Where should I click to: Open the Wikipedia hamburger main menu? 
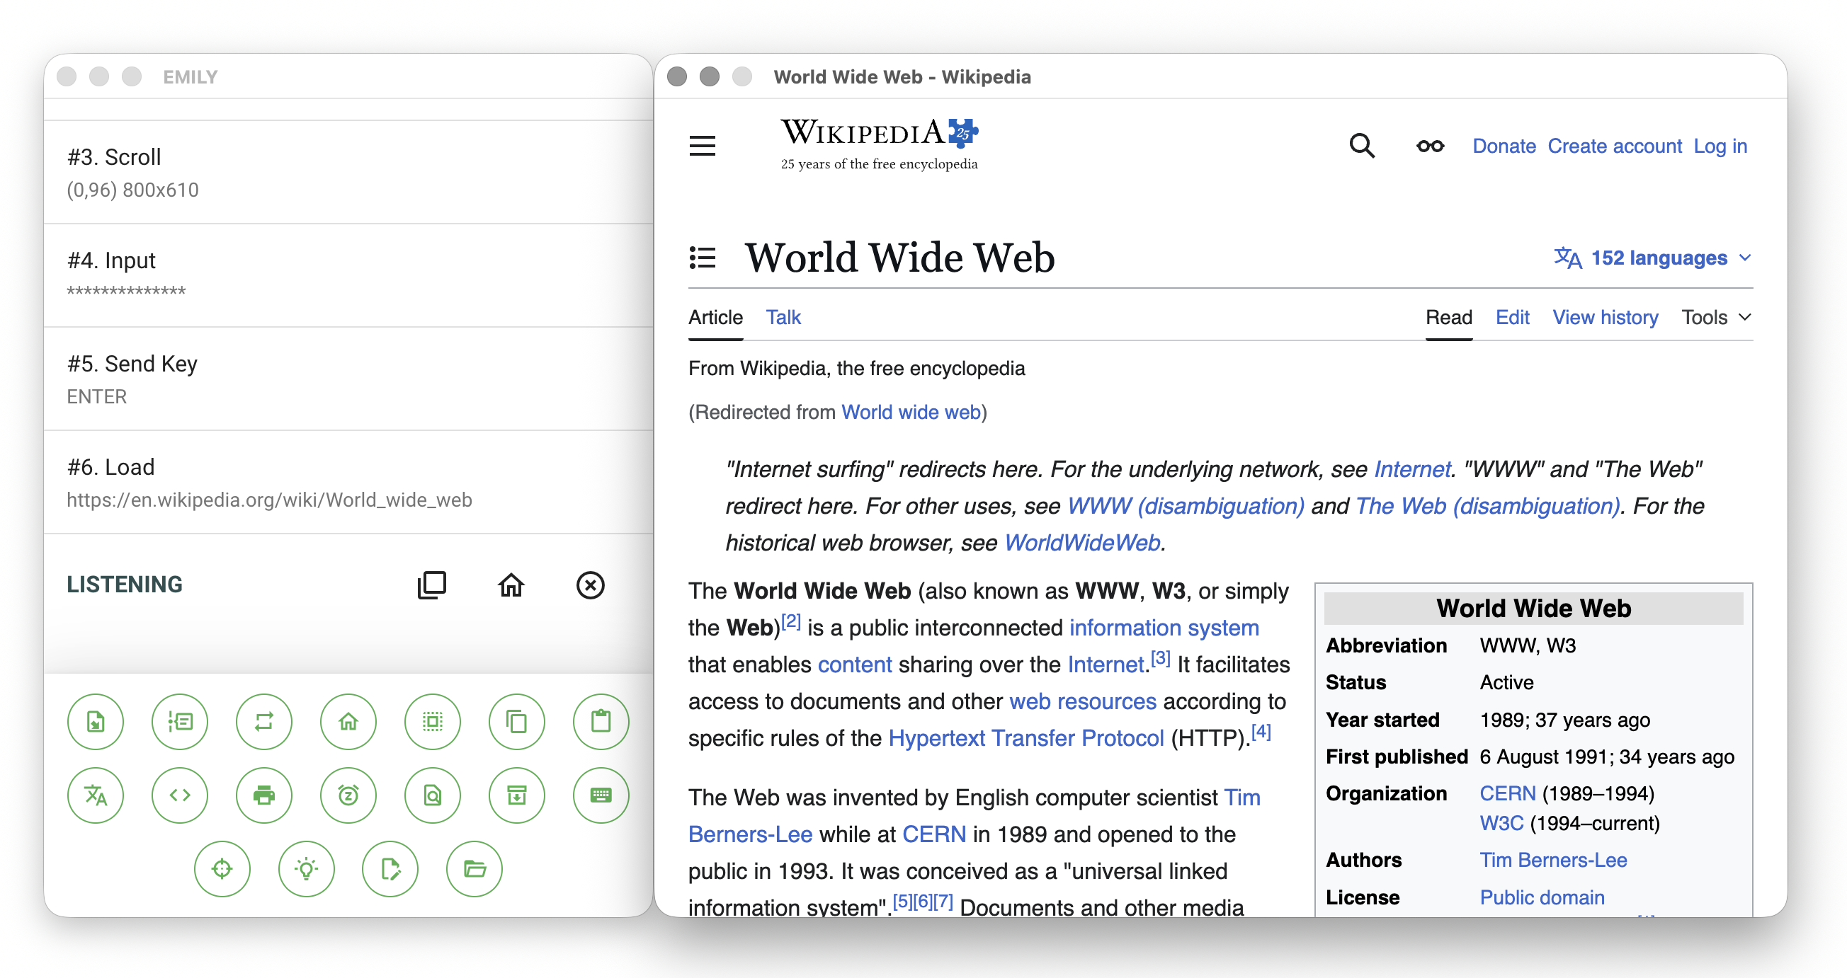point(702,146)
